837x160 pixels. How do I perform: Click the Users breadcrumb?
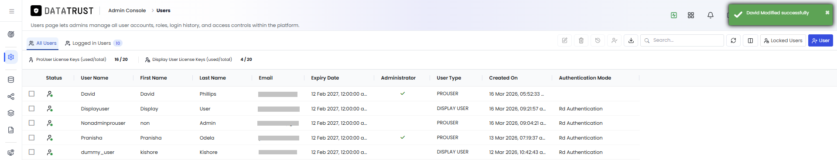point(164,10)
